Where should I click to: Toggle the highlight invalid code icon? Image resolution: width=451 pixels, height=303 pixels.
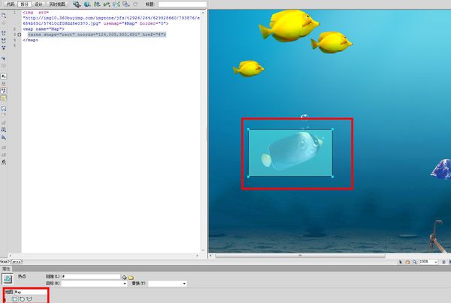pos(4,83)
